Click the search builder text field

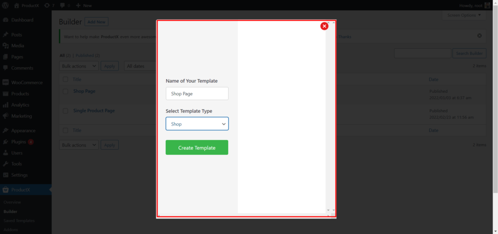(x=423, y=54)
